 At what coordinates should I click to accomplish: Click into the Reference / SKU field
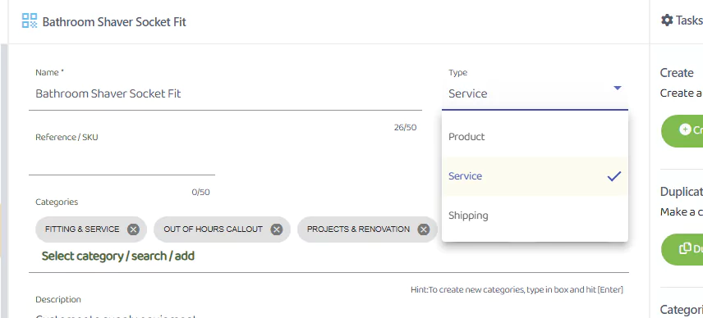(x=122, y=160)
